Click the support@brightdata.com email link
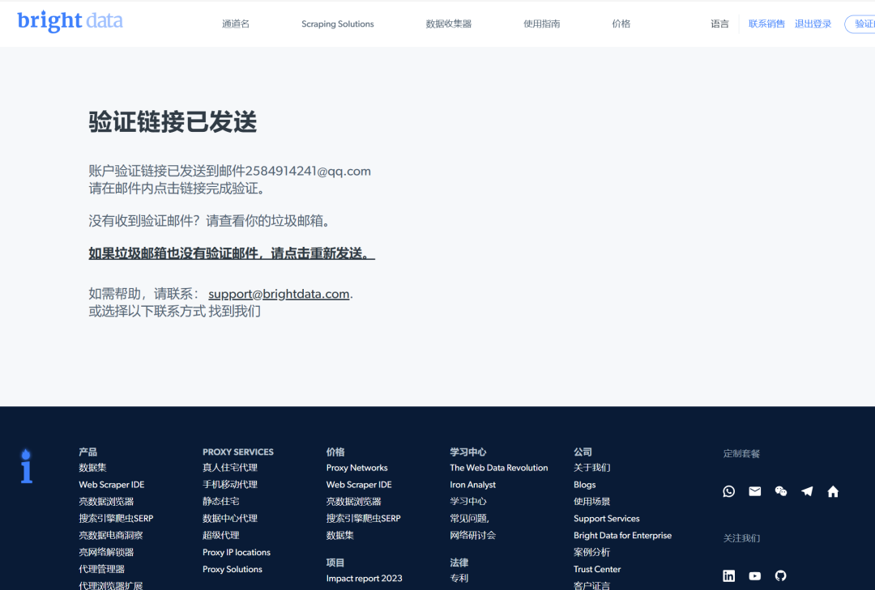Screen dimensions: 875x590 pos(279,294)
